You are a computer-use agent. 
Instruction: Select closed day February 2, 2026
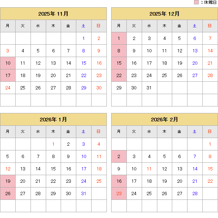point(119,157)
